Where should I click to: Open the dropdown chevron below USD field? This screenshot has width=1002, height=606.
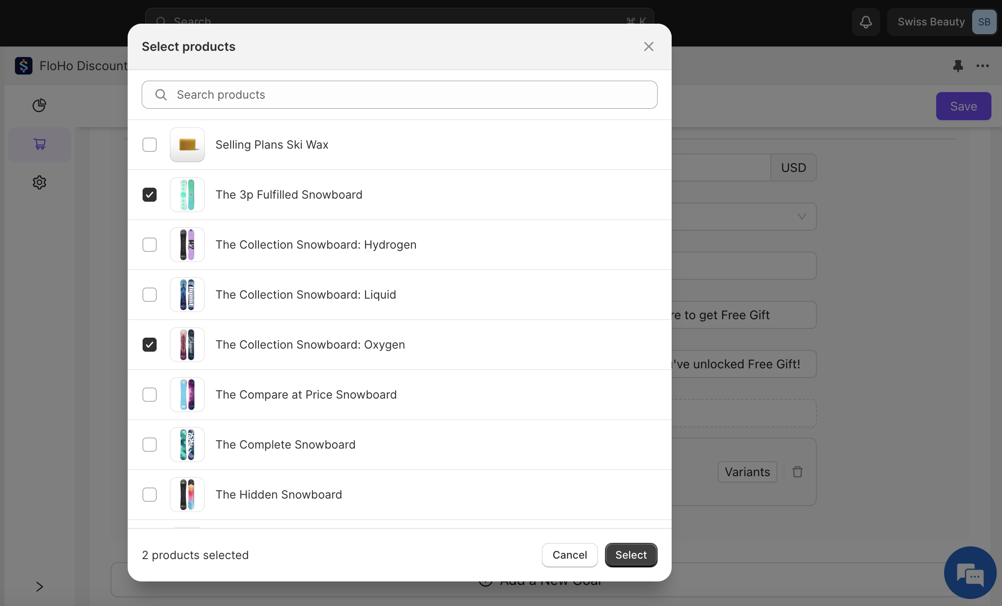point(802,217)
